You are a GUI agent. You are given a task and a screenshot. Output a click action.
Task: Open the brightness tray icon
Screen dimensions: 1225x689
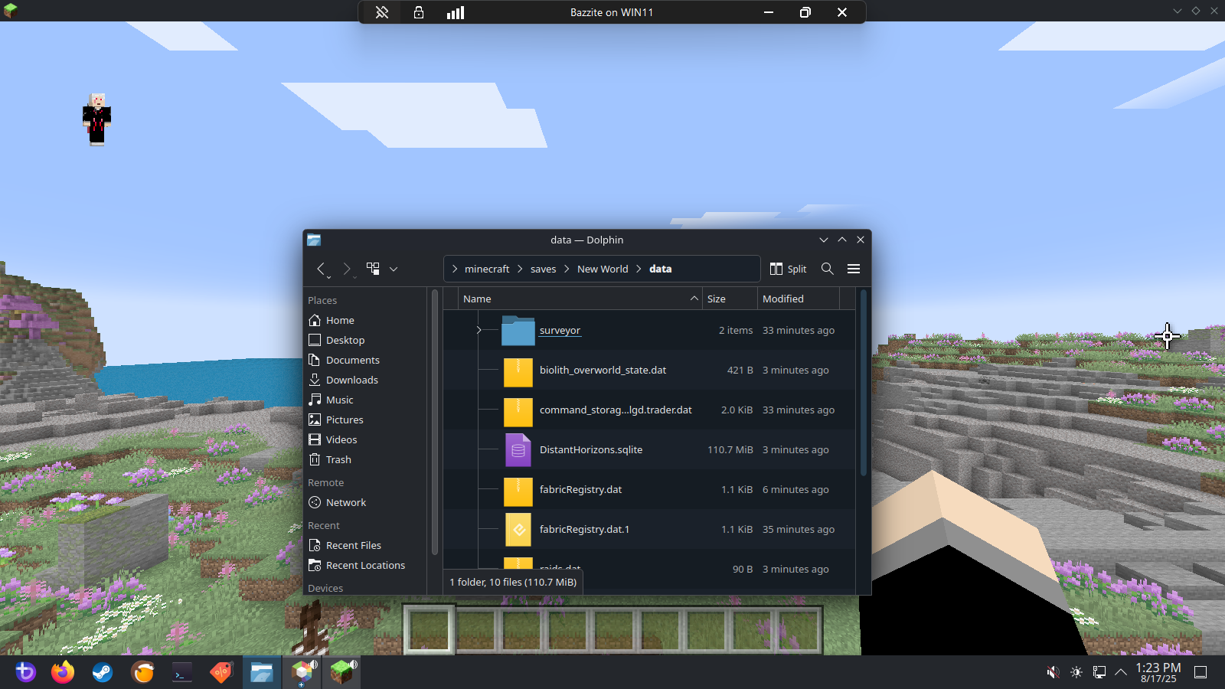[1076, 672]
